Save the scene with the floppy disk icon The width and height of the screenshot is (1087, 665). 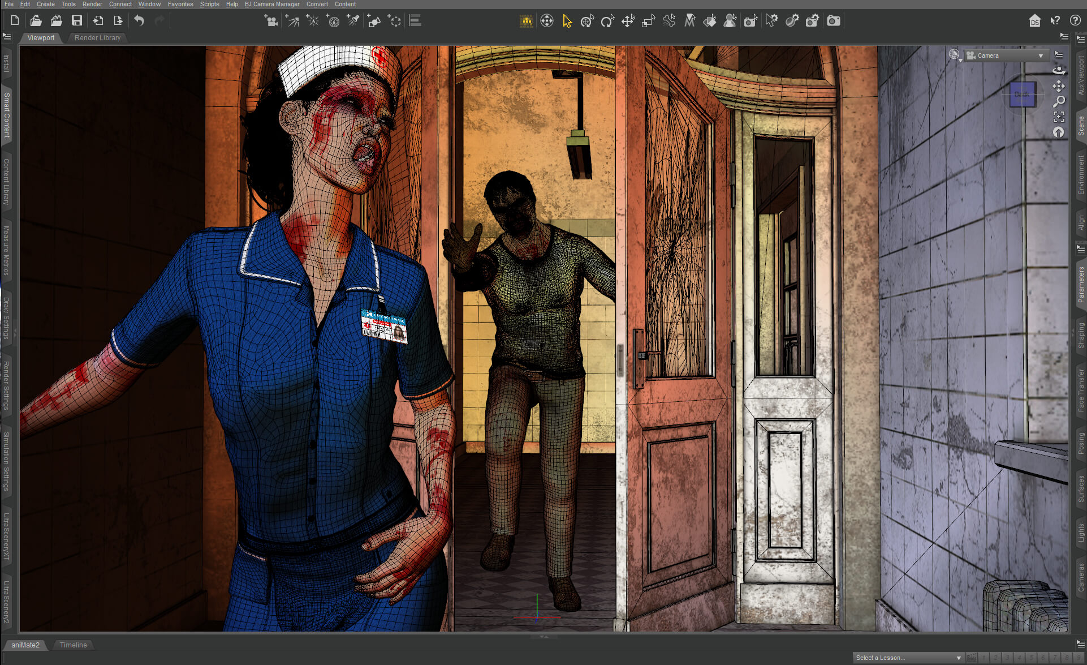click(x=77, y=21)
